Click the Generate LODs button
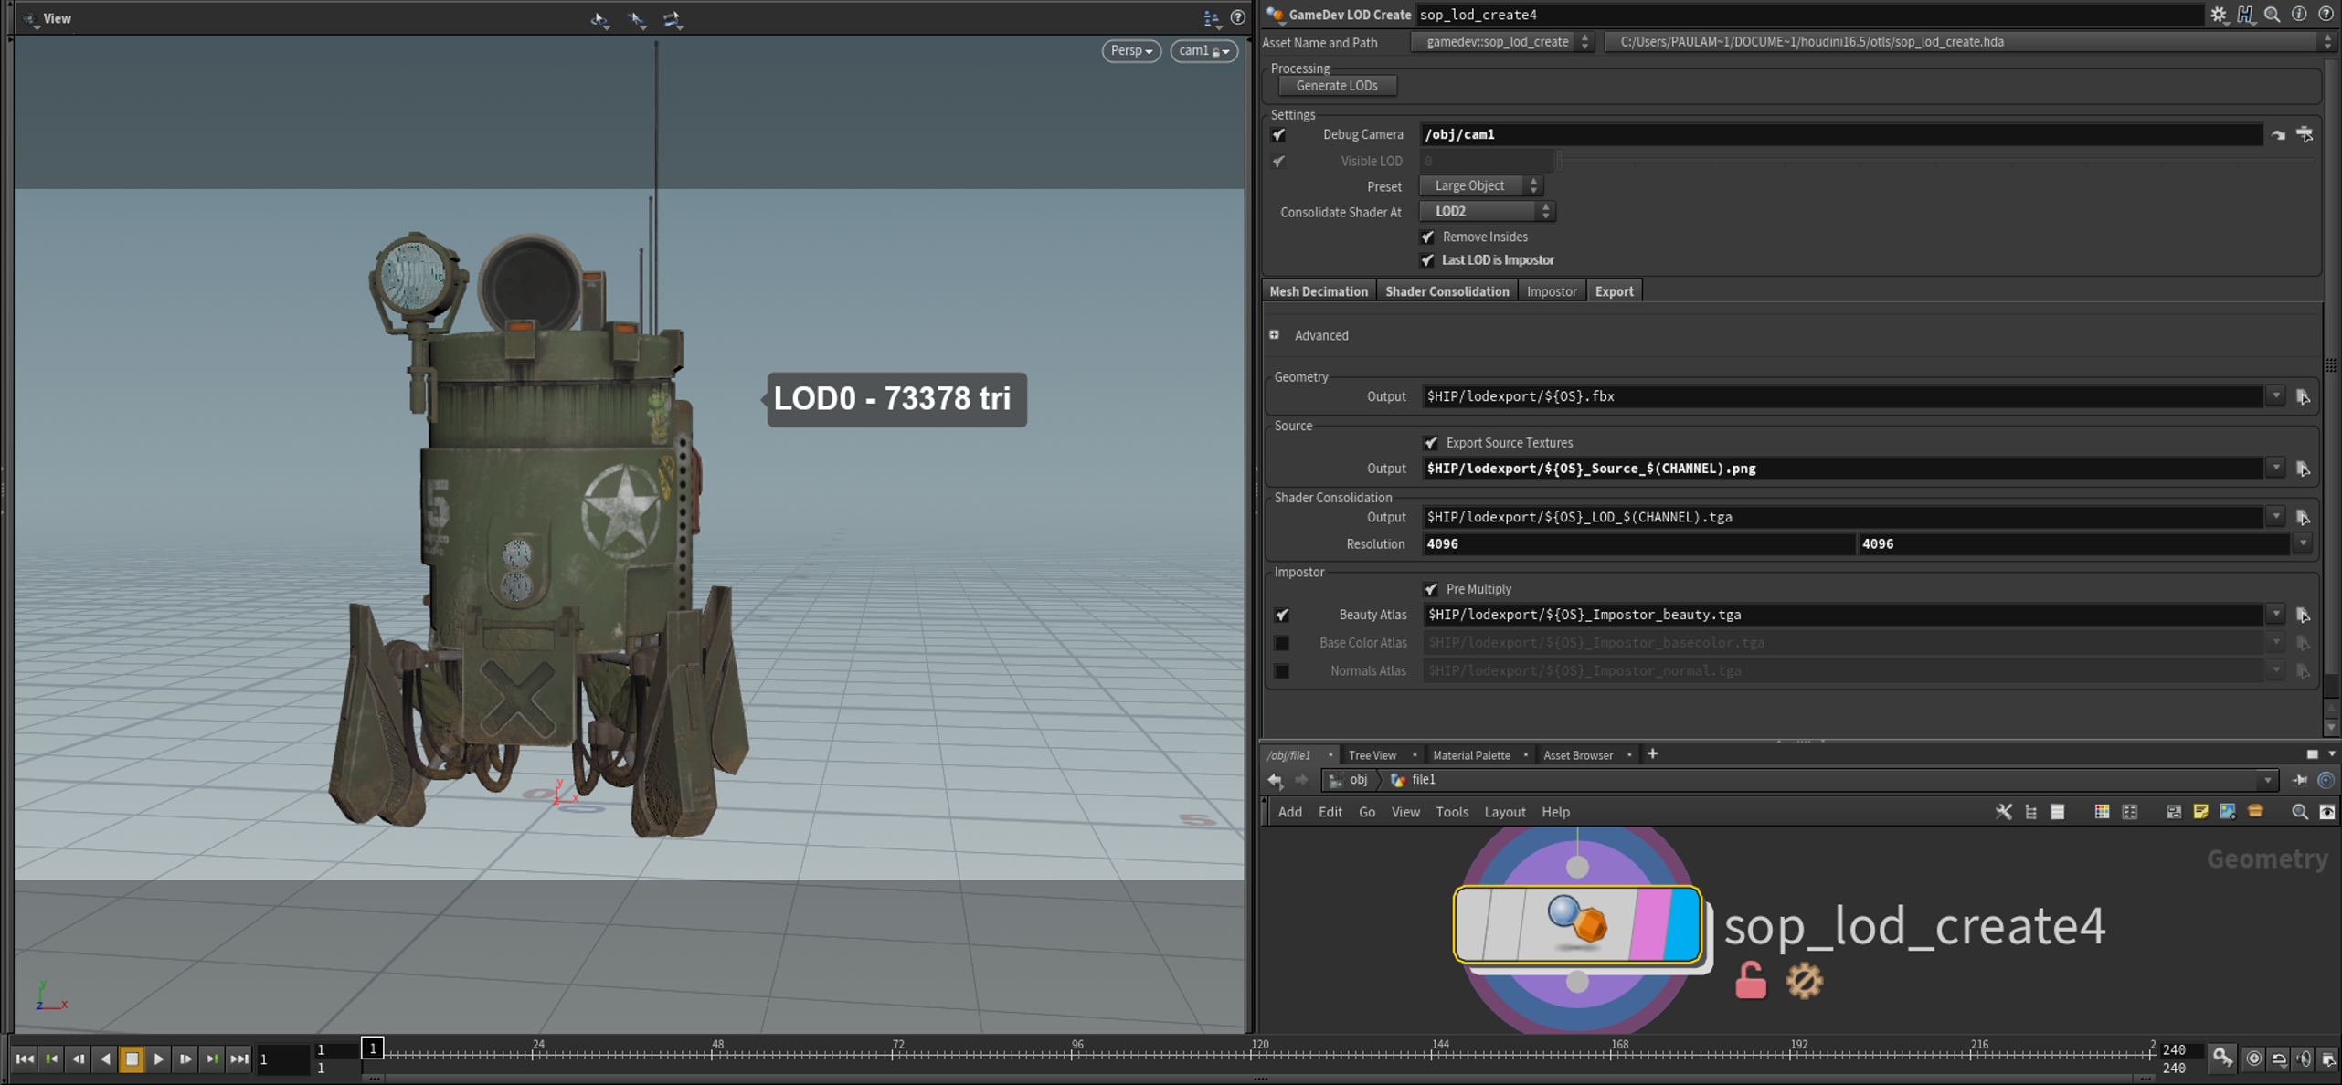This screenshot has width=2342, height=1085. coord(1337,86)
